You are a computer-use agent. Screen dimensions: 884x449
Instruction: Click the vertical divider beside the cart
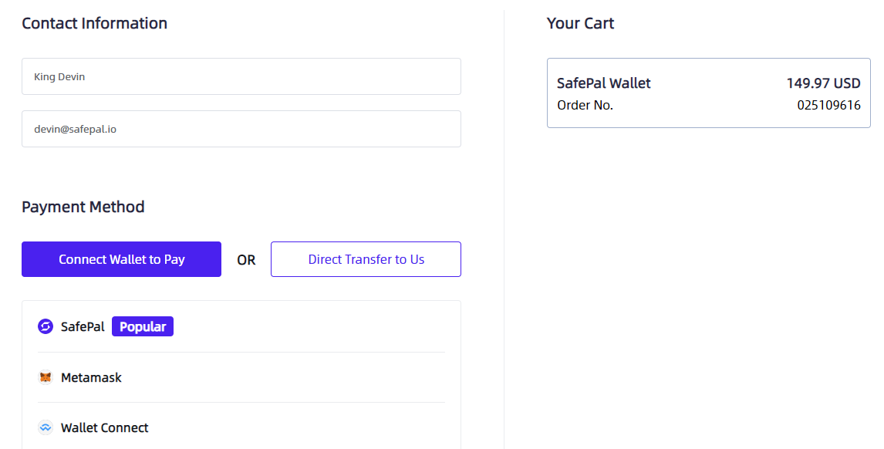click(504, 231)
